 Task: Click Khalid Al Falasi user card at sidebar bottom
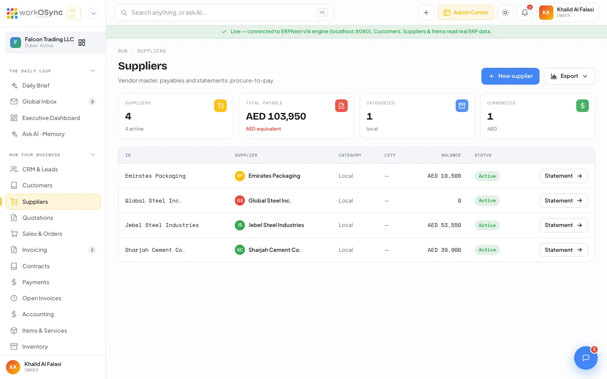pyautogui.click(x=53, y=367)
